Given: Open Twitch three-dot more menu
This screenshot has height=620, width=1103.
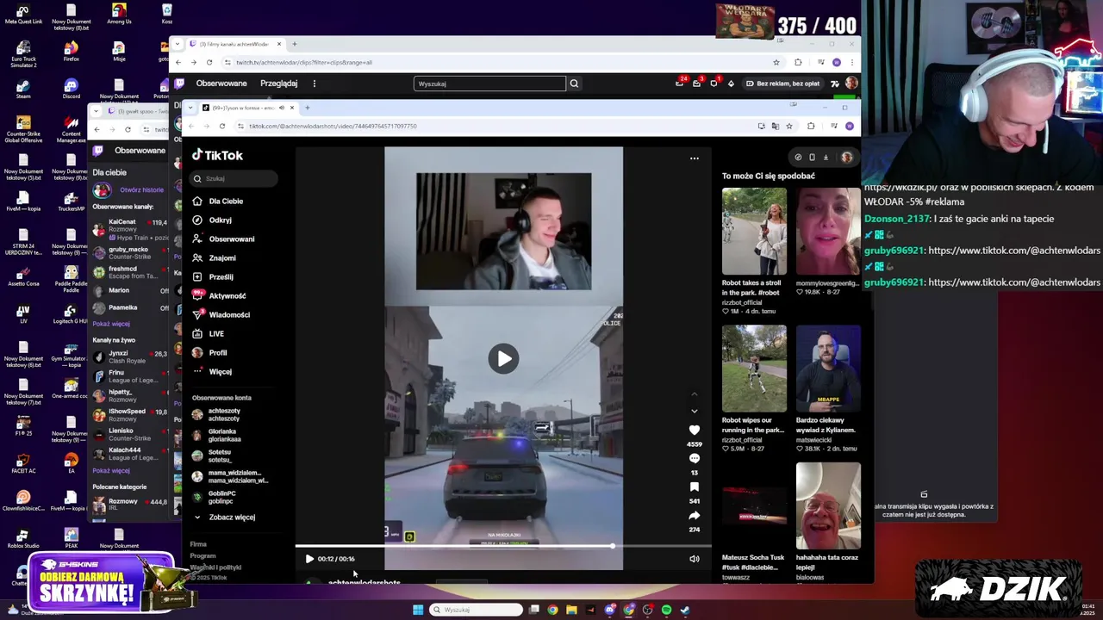Looking at the screenshot, I should [x=315, y=84].
